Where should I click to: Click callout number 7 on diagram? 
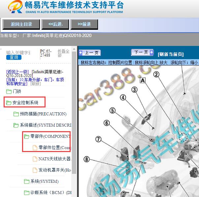pos(98,139)
